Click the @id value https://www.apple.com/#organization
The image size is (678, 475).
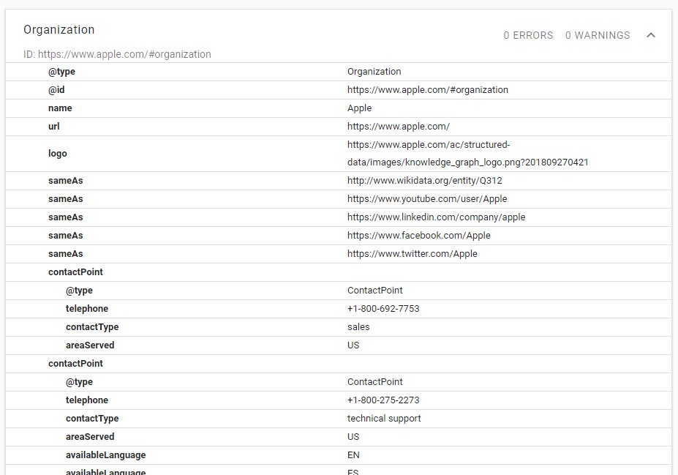point(428,89)
